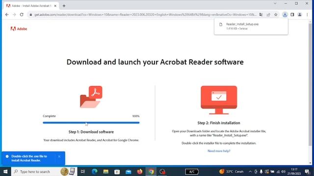Open the 33°C Cerah weather widget
The width and height of the screenshot is (314, 176).
[232, 172]
